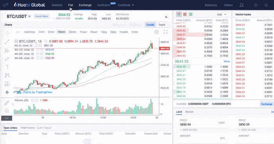Open settings for MA (60, close, 0)
Image resolution: width=274 pixels, height=144 pixels.
pyautogui.click(x=38, y=58)
